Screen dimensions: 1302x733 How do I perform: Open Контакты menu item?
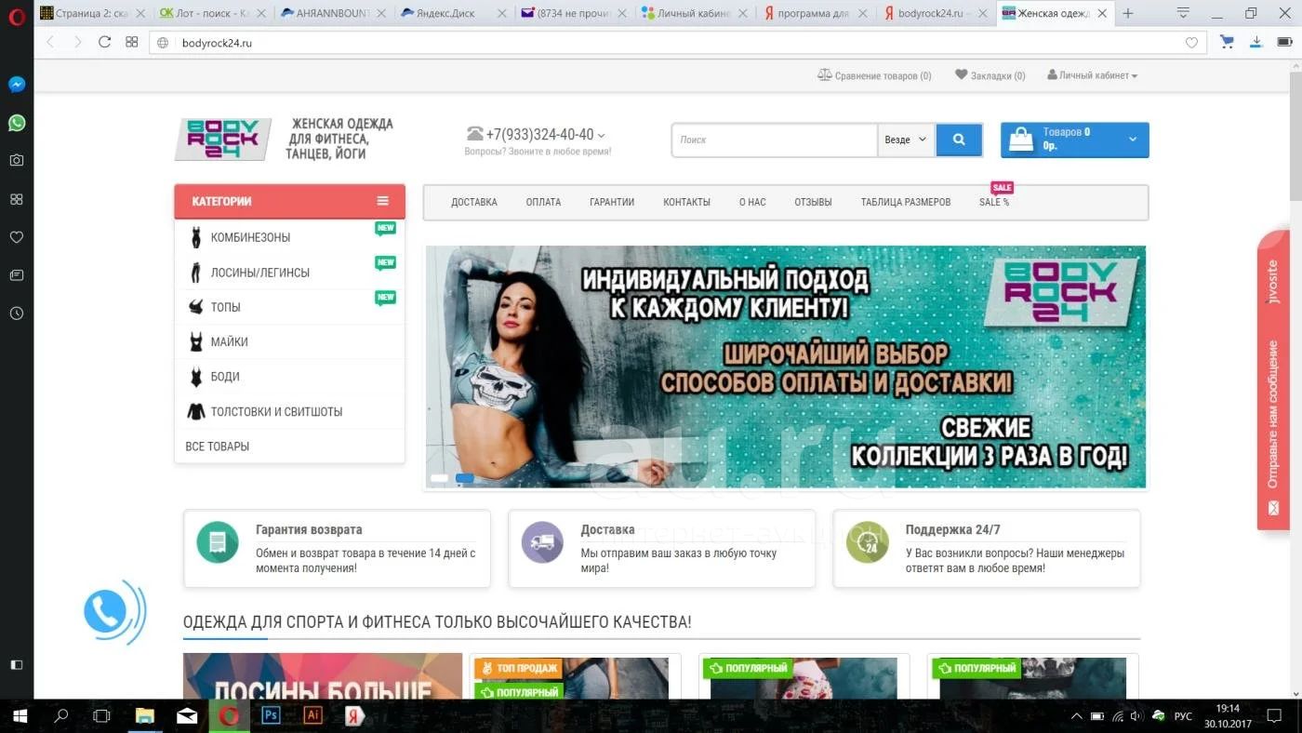coord(686,202)
